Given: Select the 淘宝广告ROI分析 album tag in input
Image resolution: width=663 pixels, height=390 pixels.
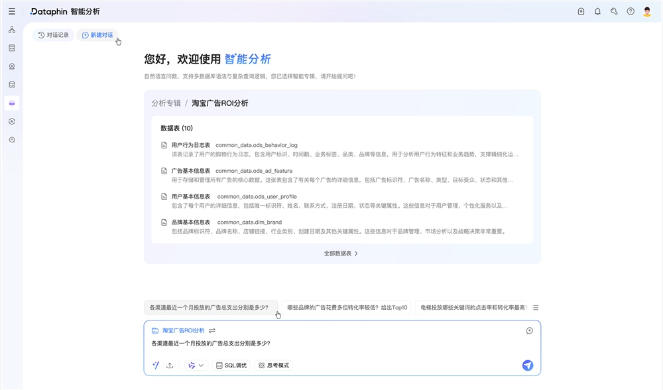Looking at the screenshot, I should pos(178,330).
